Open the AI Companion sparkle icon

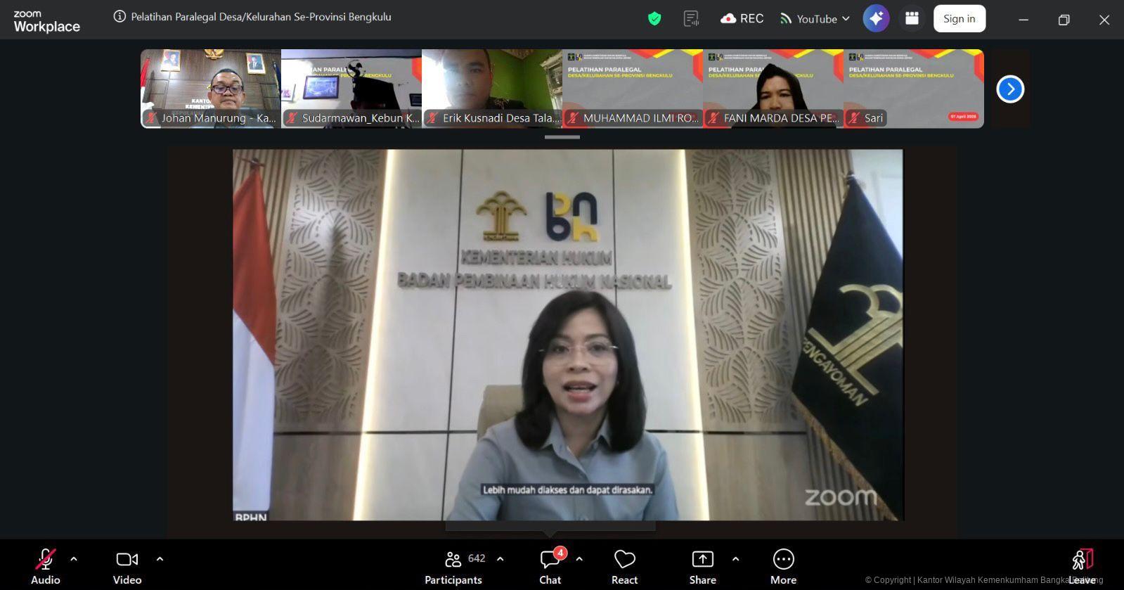point(876,19)
